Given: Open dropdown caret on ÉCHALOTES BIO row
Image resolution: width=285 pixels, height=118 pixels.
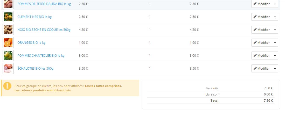Looking at the screenshot, I should tap(275, 69).
